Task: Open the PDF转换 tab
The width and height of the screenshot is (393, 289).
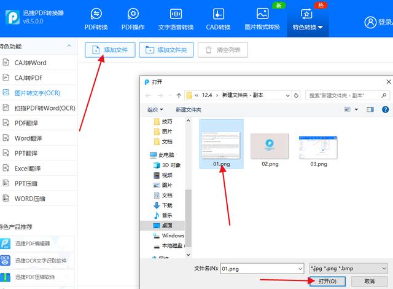Action: 96,19
